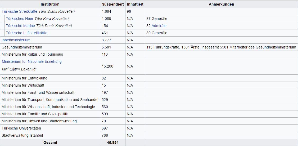Select the Gesundheitsministerium cell
The width and height of the screenshot is (298, 147).
[x=50, y=47]
